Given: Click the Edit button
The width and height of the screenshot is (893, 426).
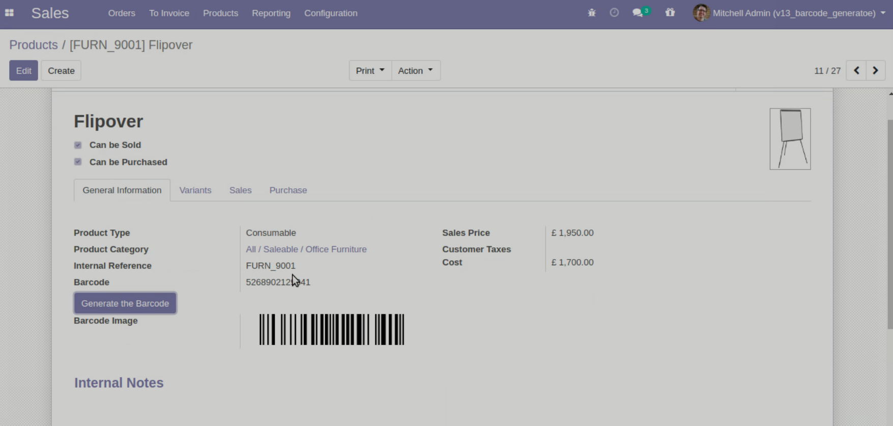Looking at the screenshot, I should pyautogui.click(x=23, y=71).
